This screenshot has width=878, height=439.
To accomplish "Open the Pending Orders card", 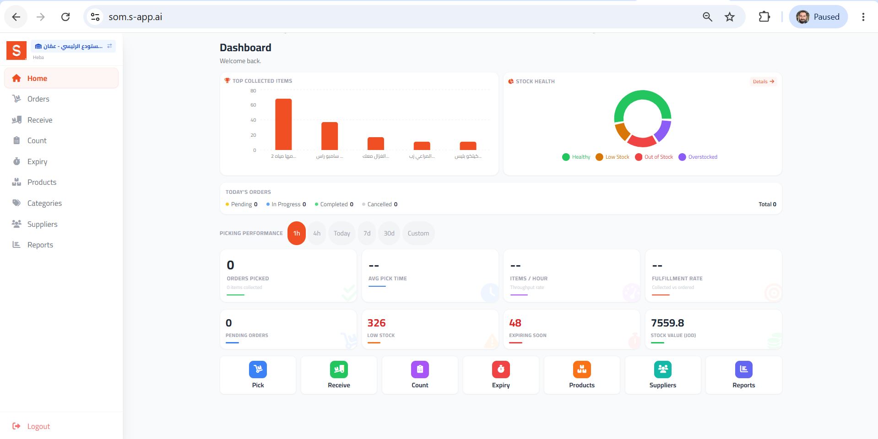I will coord(288,329).
